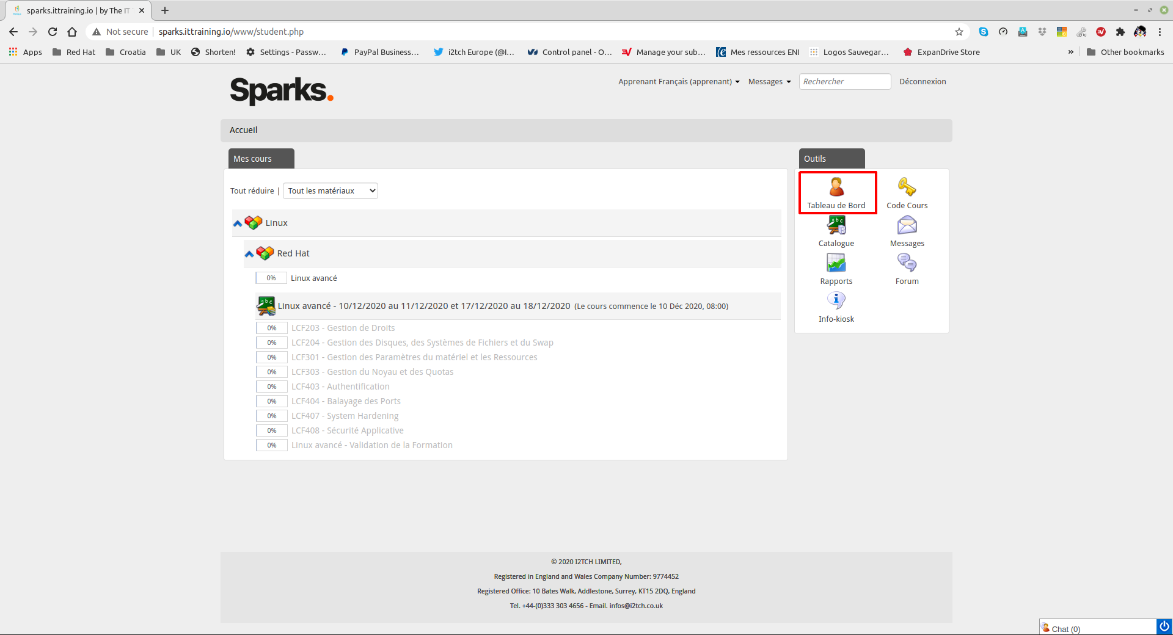Open LCF303 - Gestion du Noyau et des Quotas
1173x635 pixels.
point(373,372)
